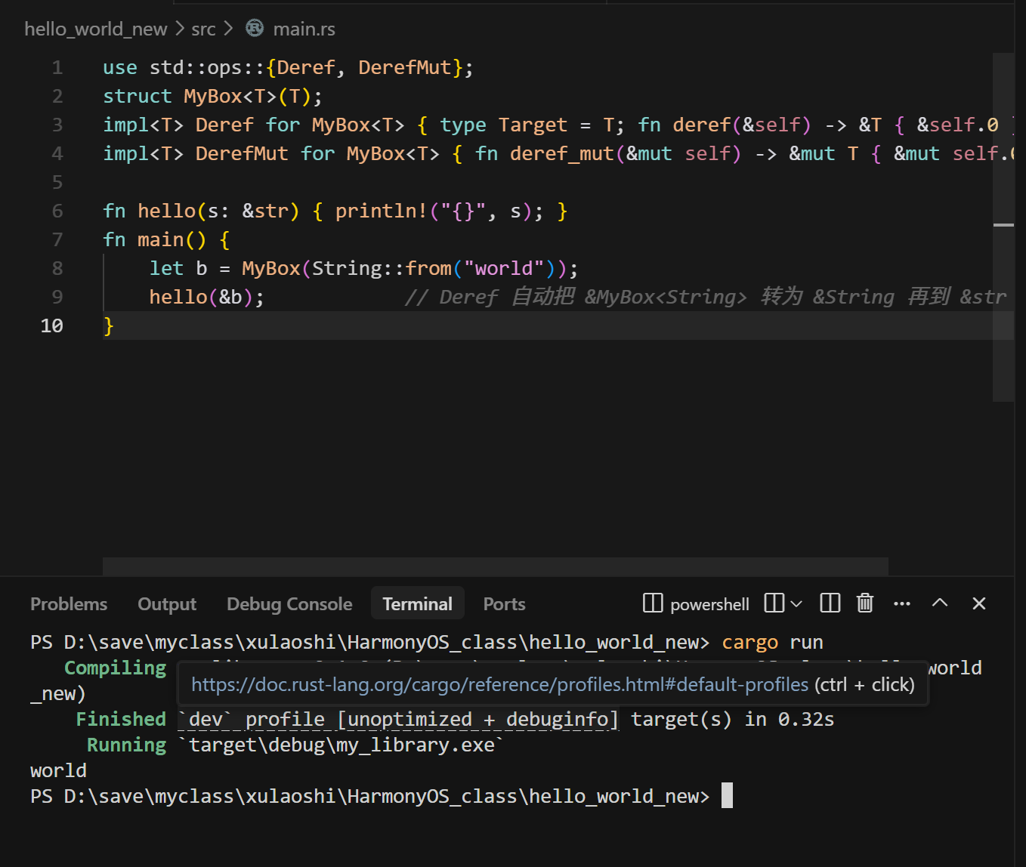Click line number 1 in the gutter
1026x867 pixels.
pyautogui.click(x=57, y=68)
